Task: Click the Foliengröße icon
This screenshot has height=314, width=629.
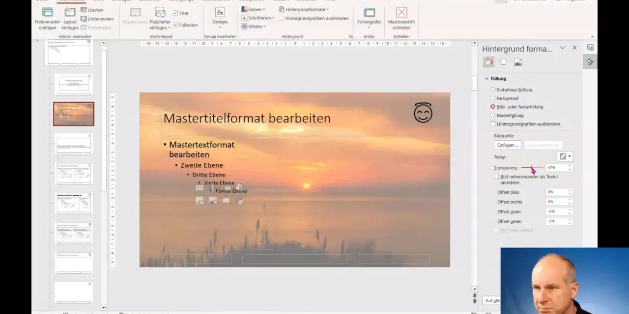Action: tap(369, 12)
